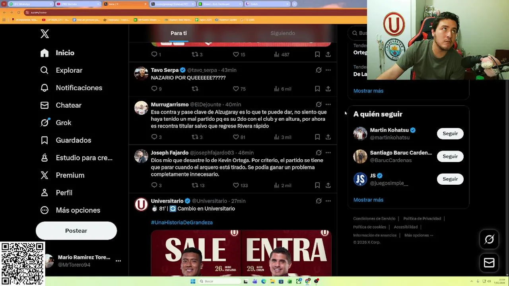
Task: Repost Joseph Fajardo's post
Action: (x=198, y=185)
